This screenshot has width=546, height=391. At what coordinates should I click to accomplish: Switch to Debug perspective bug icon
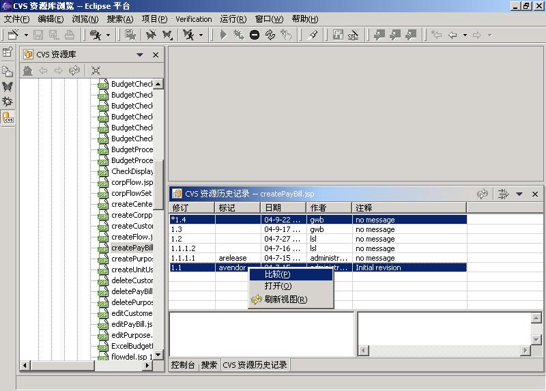click(8, 101)
